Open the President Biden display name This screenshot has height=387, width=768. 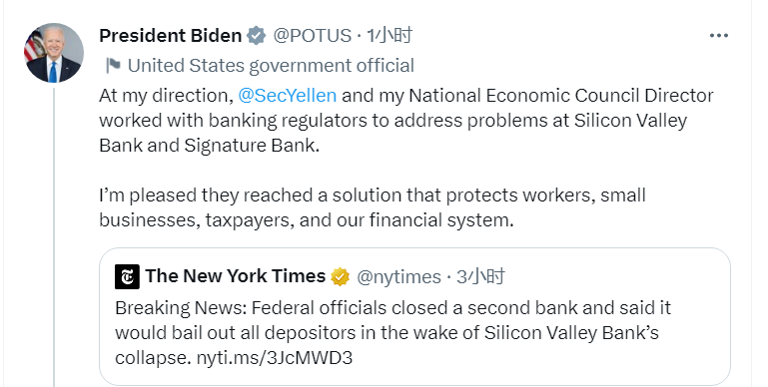(171, 36)
